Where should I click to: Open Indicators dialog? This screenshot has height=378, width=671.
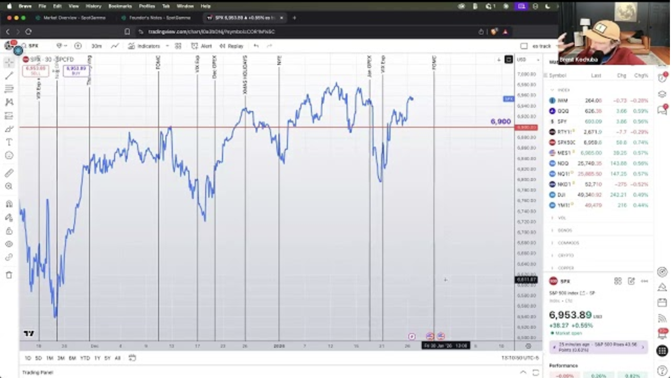pos(144,46)
